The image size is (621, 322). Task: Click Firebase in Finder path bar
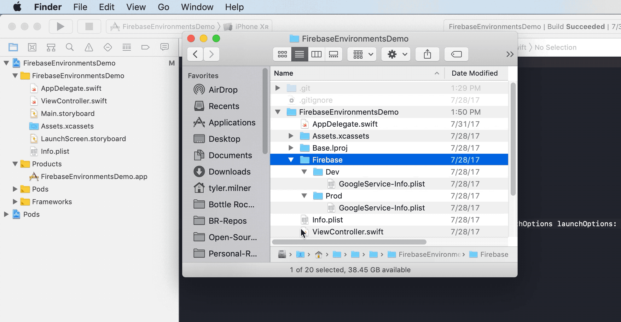[x=489, y=254]
